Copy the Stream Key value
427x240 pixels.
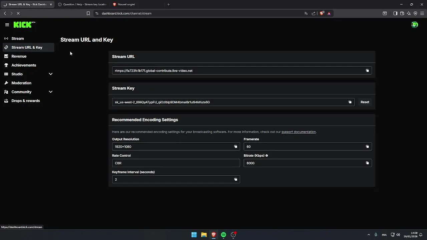(350, 102)
